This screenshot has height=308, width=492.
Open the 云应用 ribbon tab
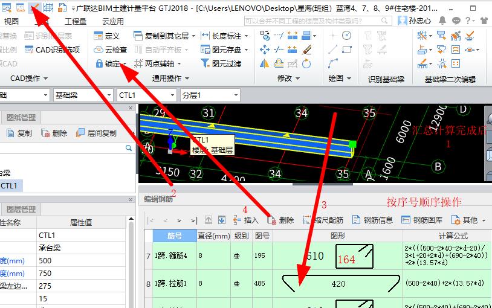pos(113,21)
